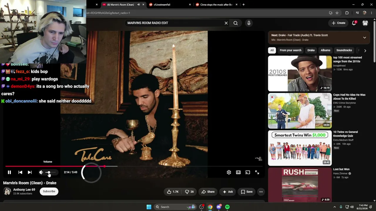This screenshot has width=376, height=211.
Task: Expand the Next: Drake - Fair Trade queue
Action: coord(365,38)
